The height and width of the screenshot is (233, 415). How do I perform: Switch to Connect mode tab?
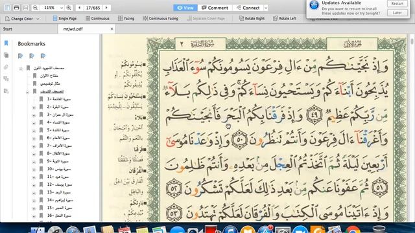pyautogui.click(x=248, y=8)
